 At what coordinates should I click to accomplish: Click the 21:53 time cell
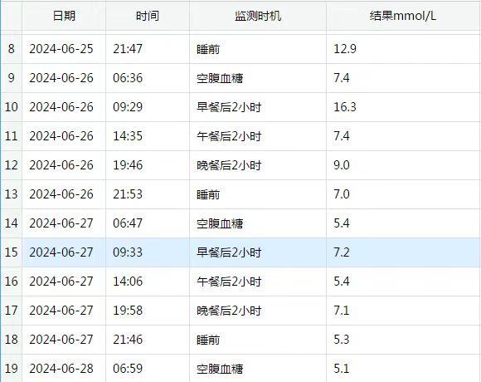point(148,194)
